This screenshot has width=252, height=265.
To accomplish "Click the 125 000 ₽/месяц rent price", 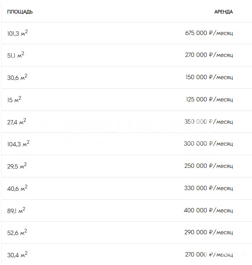I will [209, 100].
